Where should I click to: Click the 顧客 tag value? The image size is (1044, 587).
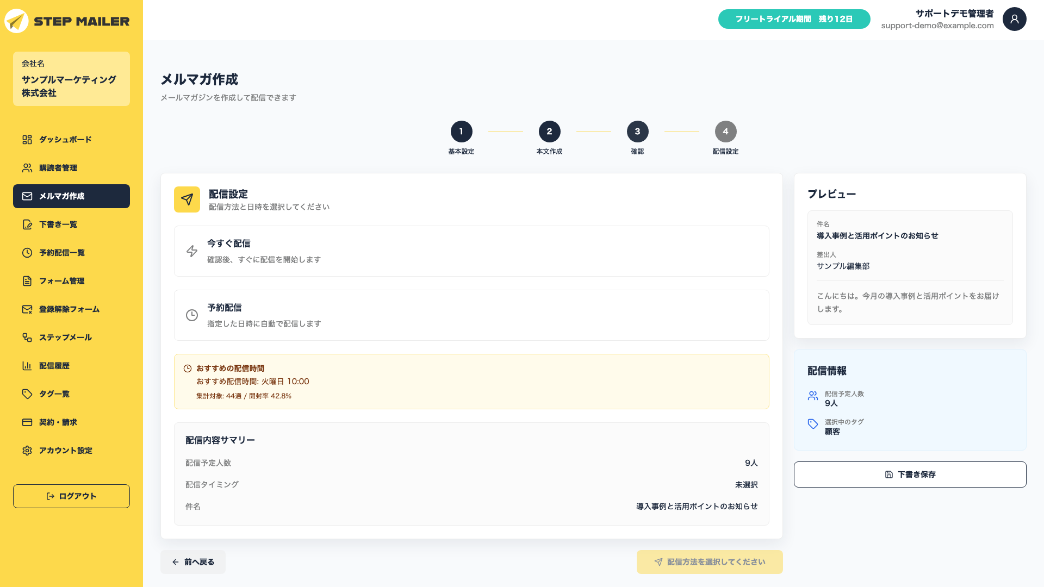[x=832, y=432]
